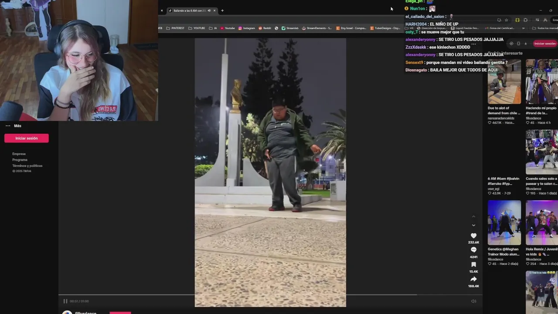
Task: Expand hidden bookmarks with double chevron
Action: [524, 28]
